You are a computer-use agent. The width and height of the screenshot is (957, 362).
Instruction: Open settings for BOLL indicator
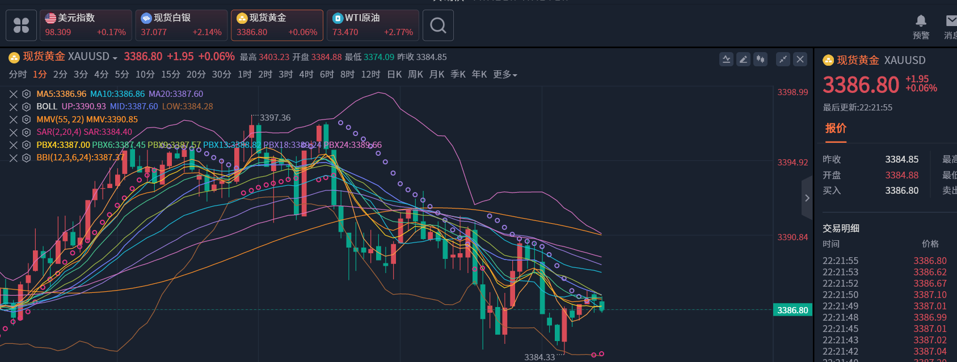click(26, 107)
